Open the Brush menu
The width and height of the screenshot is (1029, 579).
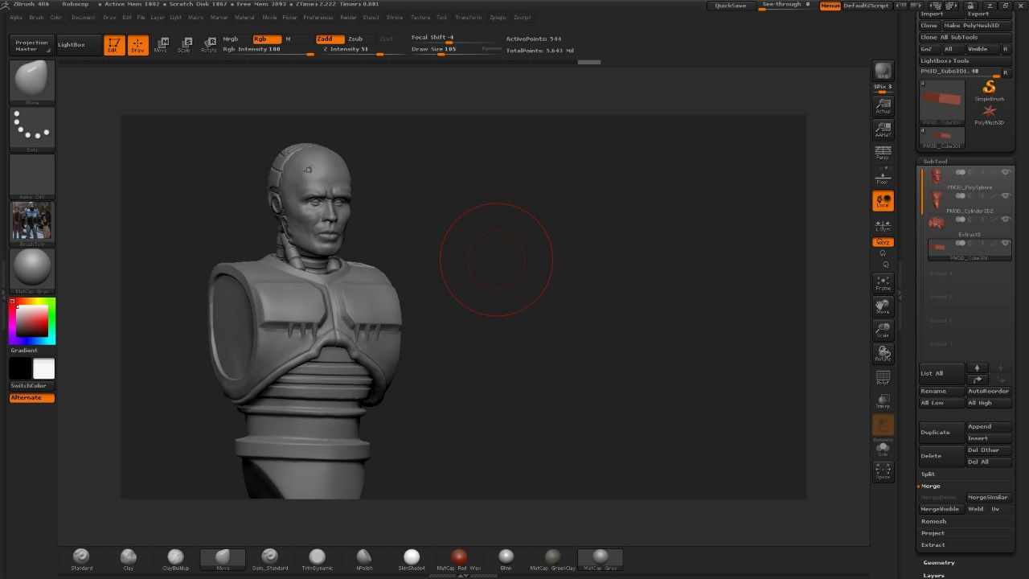click(37, 17)
